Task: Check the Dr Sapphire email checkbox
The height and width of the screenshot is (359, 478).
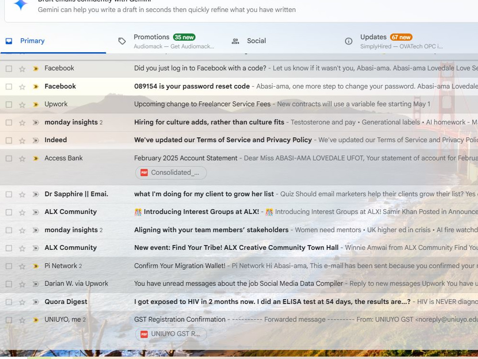Action: pyautogui.click(x=9, y=194)
